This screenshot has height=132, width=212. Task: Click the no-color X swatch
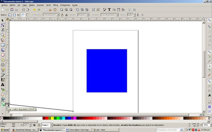pos(2,118)
